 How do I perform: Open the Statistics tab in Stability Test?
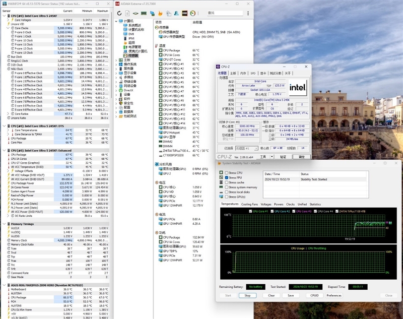(x=315, y=205)
